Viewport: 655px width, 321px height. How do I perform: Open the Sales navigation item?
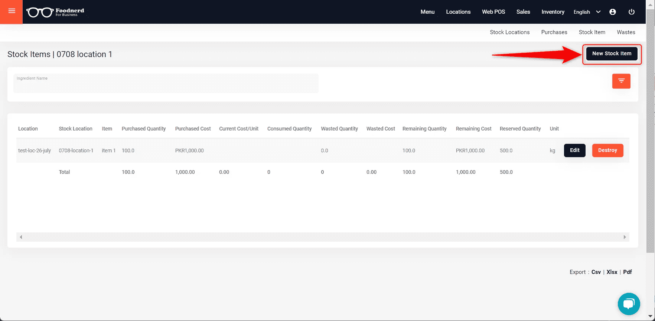pos(523,12)
